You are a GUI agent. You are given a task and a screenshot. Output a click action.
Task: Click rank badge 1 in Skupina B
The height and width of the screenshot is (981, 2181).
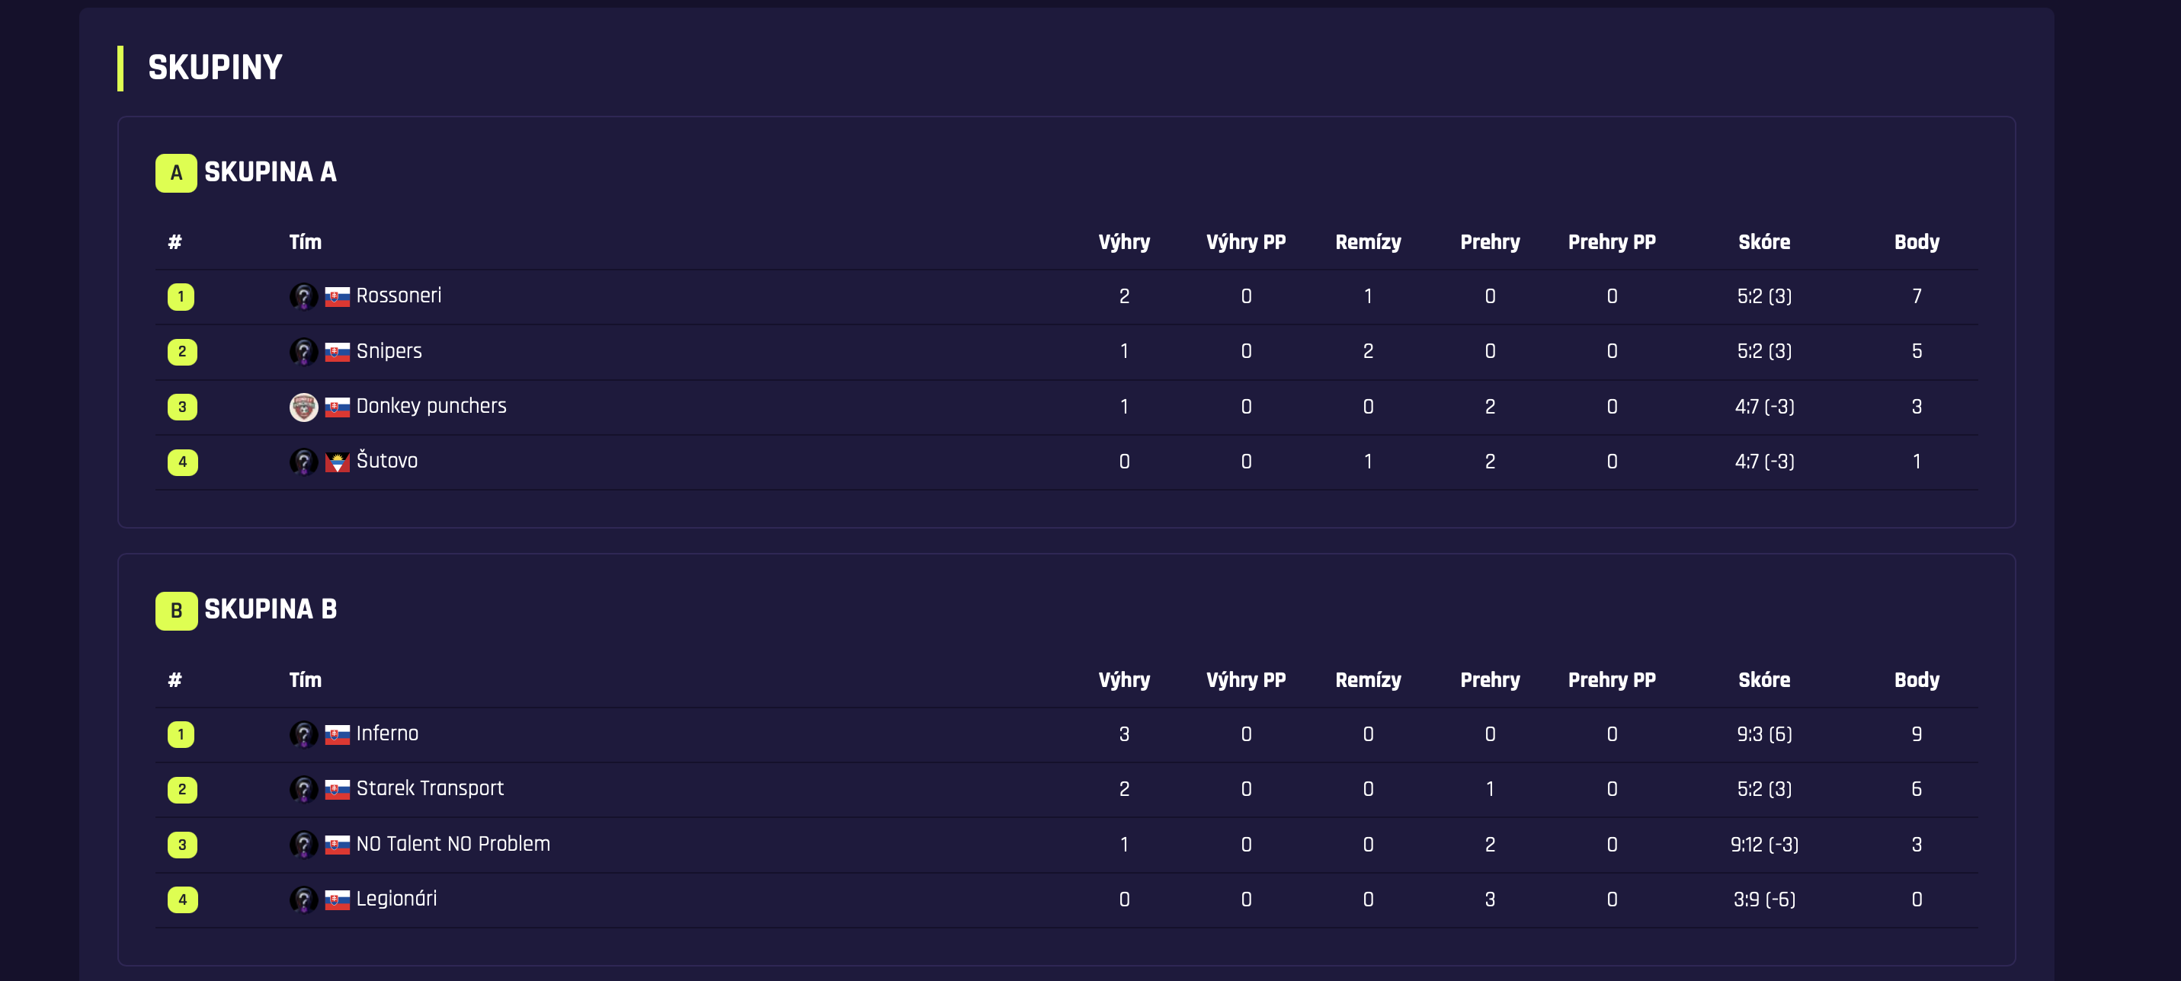coord(181,735)
